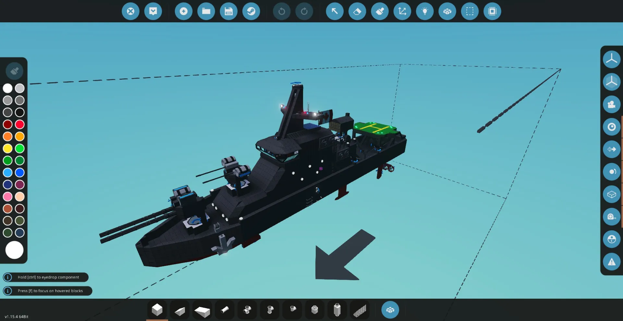The width and height of the screenshot is (623, 321).
Task: Click the new vehicle plus button
Action: (184, 11)
